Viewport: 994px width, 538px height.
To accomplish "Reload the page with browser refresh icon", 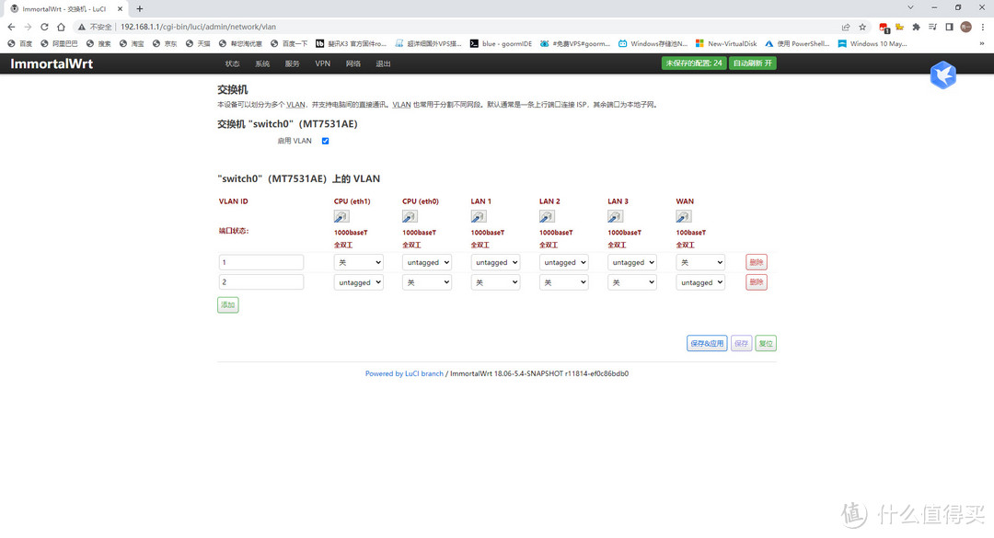I will pyautogui.click(x=44, y=27).
